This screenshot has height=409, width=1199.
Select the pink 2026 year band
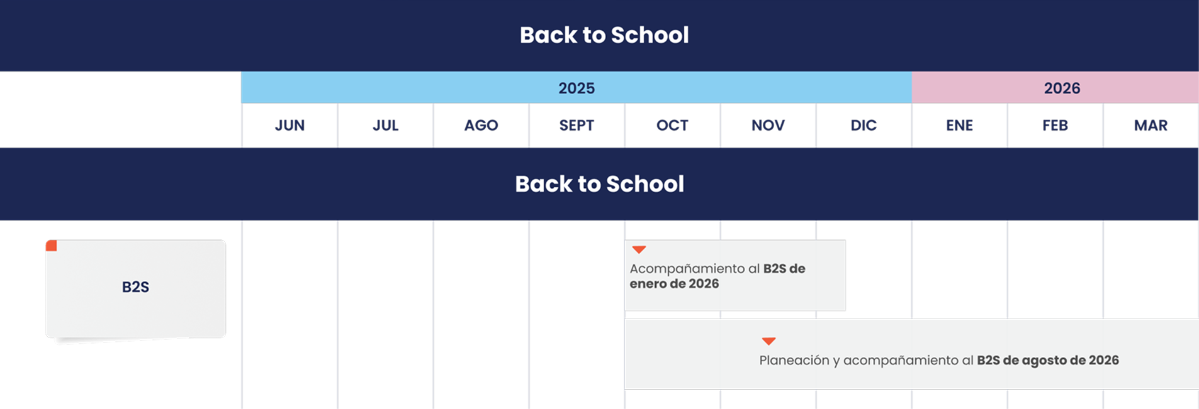pos(1061,88)
